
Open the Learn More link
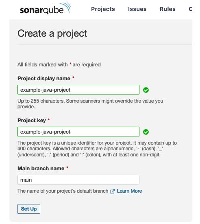coord(129,191)
